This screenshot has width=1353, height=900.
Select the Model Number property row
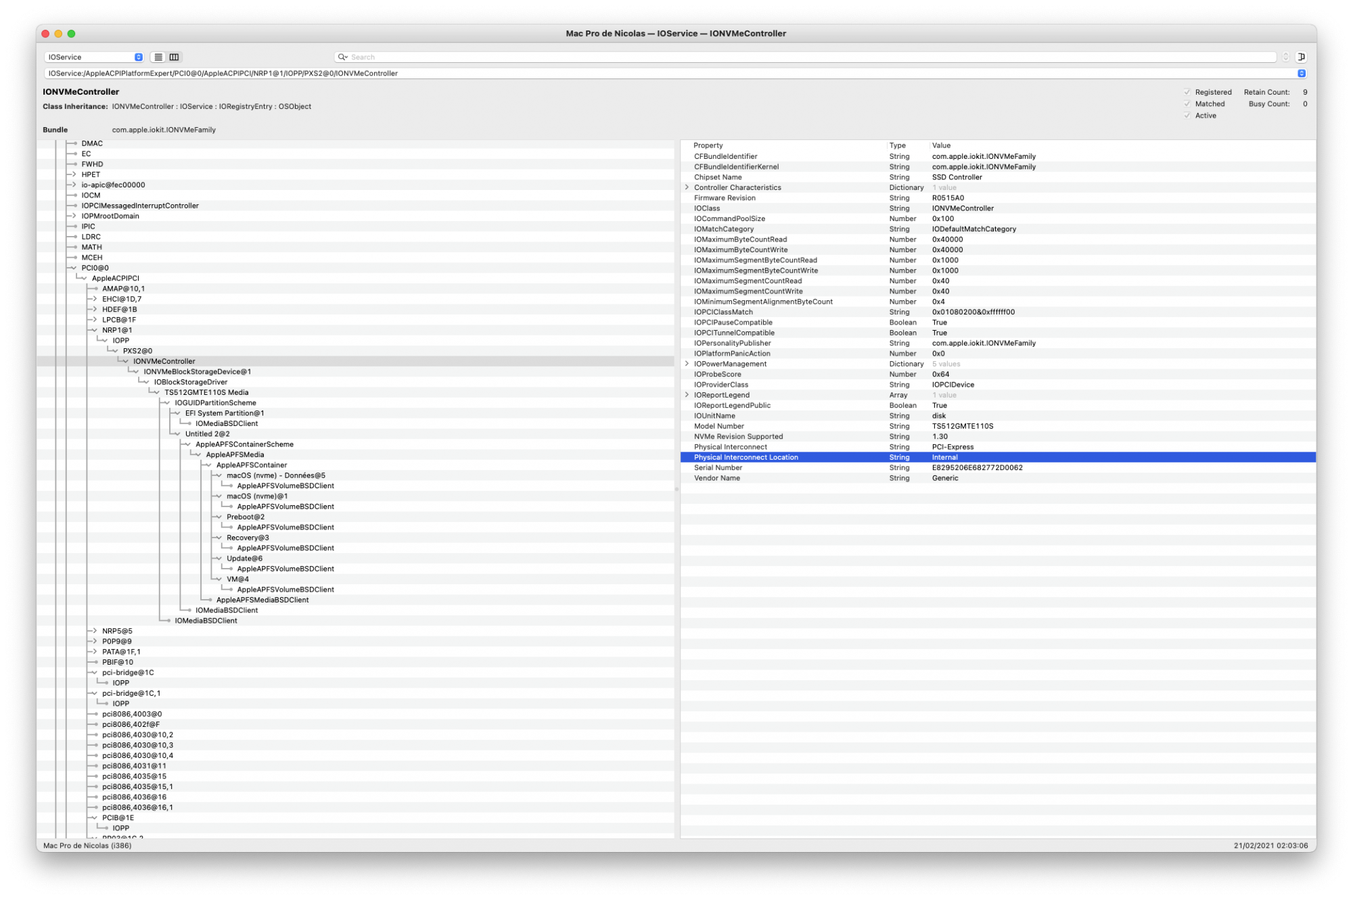998,426
